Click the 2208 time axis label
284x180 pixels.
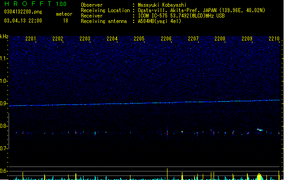(x=220, y=39)
